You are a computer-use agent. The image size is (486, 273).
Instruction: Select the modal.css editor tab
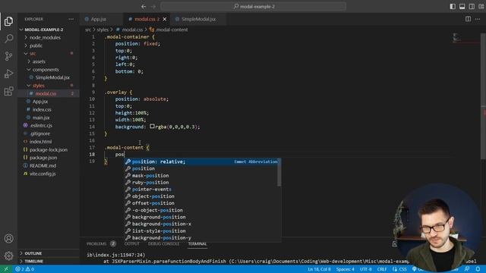[144, 19]
